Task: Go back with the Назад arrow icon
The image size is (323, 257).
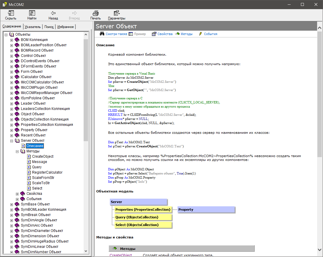Action: click(53, 13)
